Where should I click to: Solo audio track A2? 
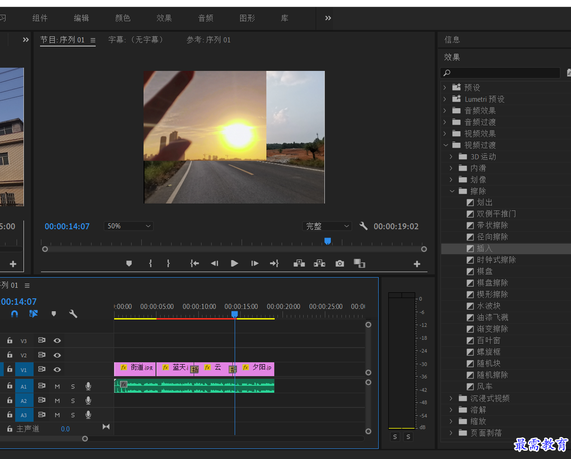(73, 401)
